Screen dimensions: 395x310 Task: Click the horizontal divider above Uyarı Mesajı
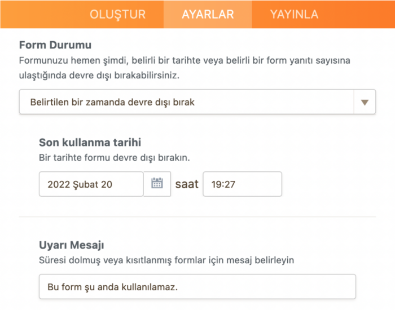click(197, 216)
